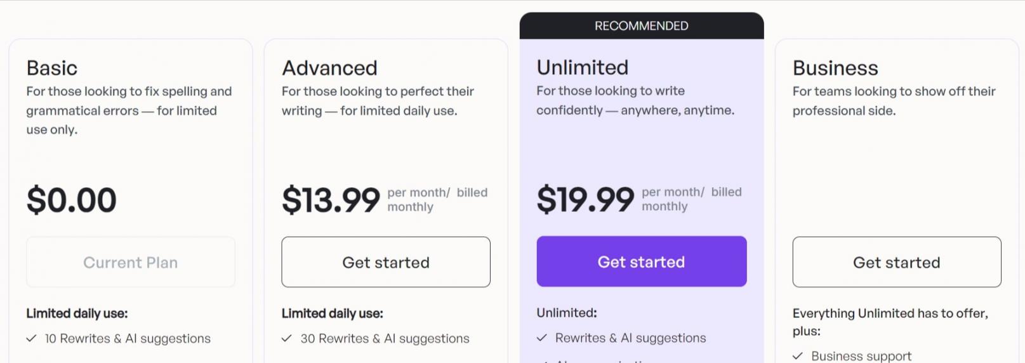Click the checkmark beside 30 Rewrites
This screenshot has height=363, width=1025.
pyautogui.click(x=287, y=339)
